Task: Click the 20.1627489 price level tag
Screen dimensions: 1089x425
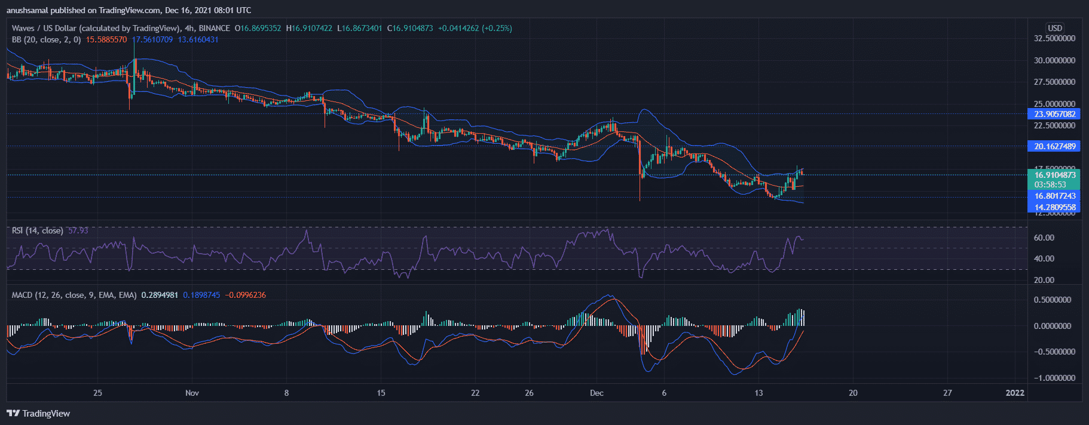Action: [1054, 146]
